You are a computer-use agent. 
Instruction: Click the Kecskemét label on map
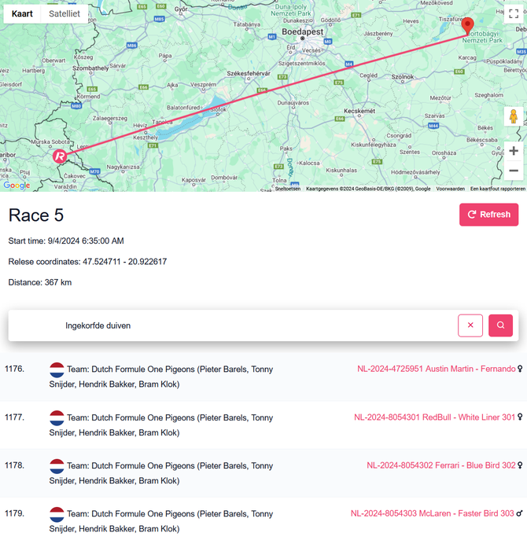coord(359,111)
